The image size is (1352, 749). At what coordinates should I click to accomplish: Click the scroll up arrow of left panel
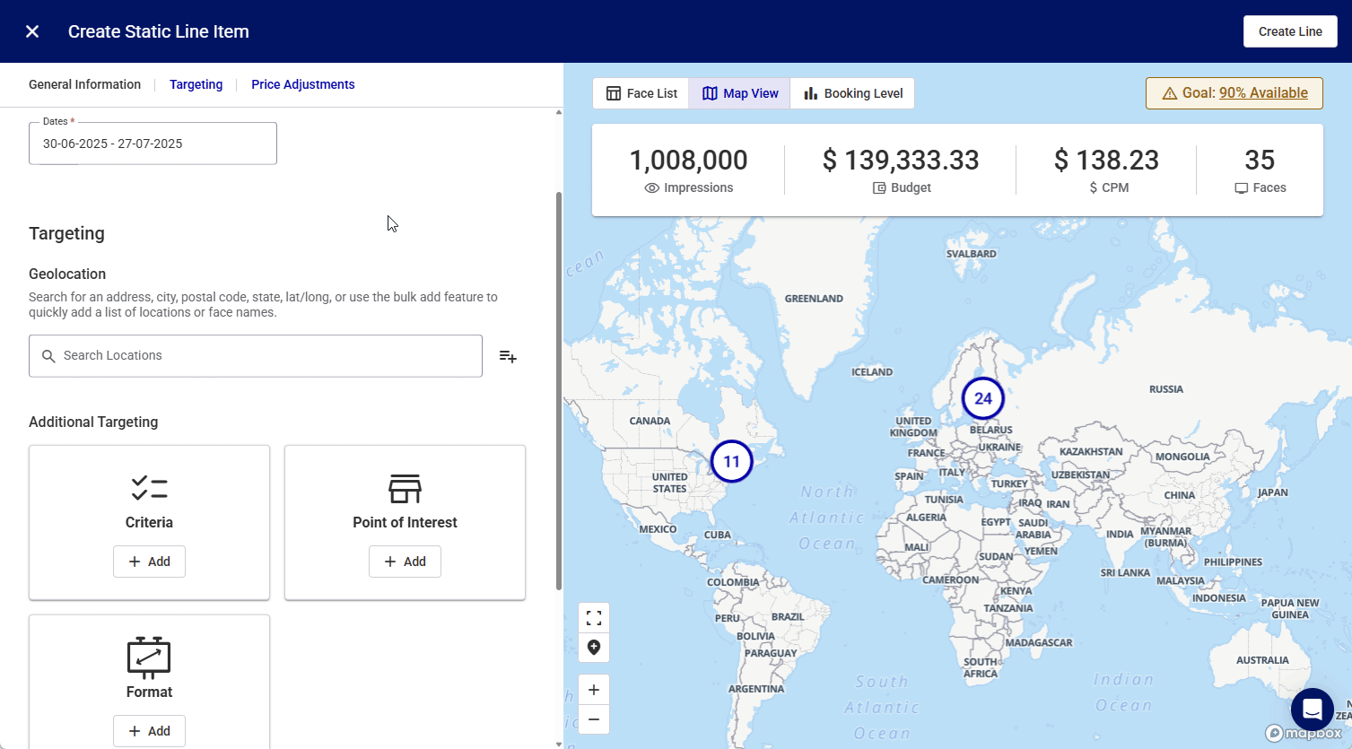coord(559,113)
